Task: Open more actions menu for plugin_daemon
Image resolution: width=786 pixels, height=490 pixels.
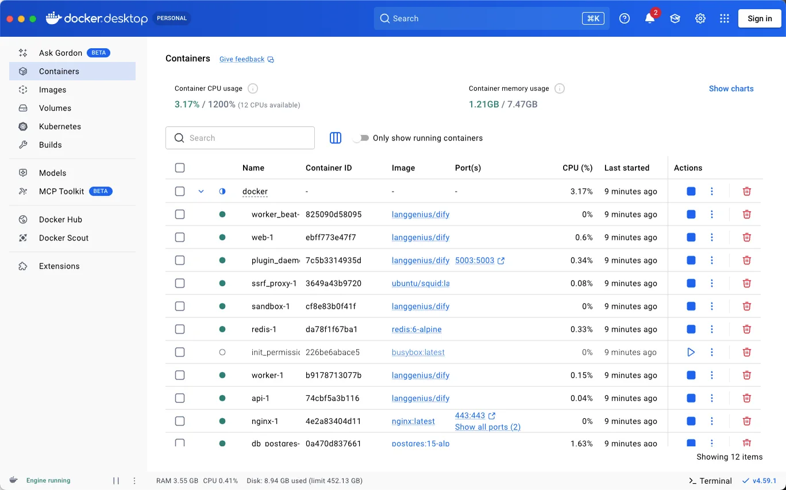Action: [712, 260]
